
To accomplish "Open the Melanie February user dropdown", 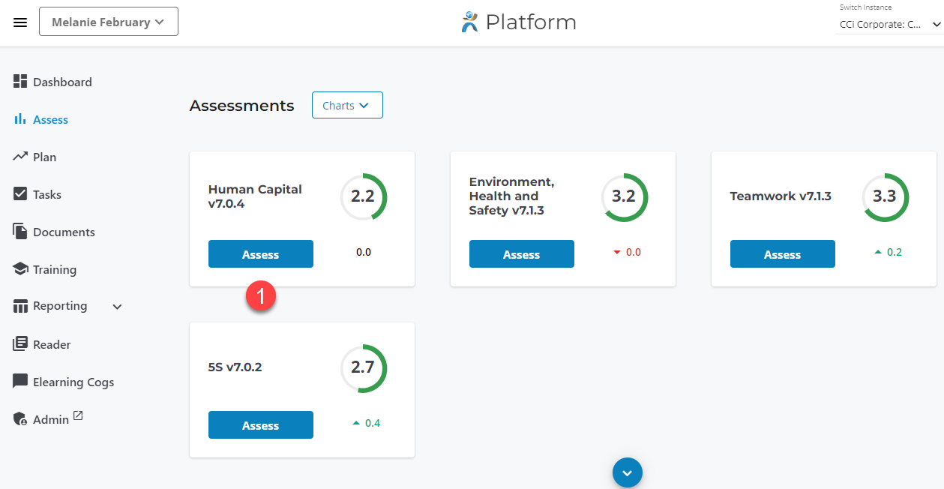I will pyautogui.click(x=109, y=22).
